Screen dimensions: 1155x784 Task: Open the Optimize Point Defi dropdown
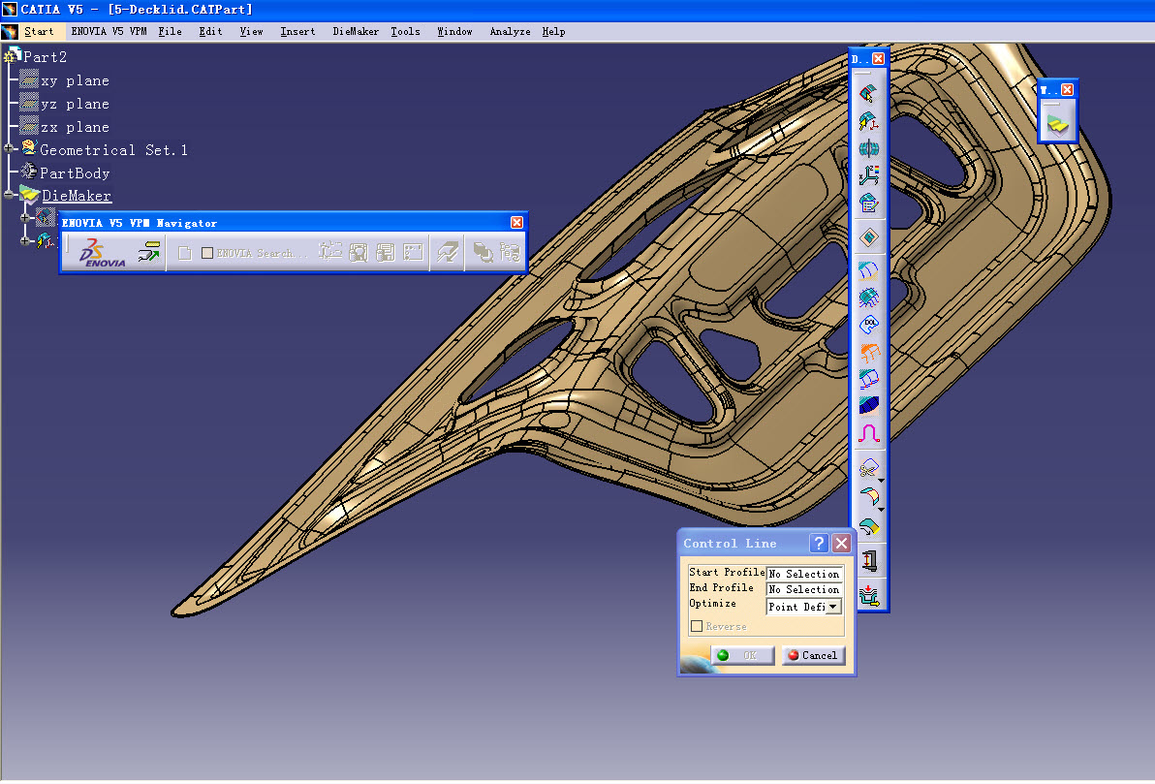[833, 607]
